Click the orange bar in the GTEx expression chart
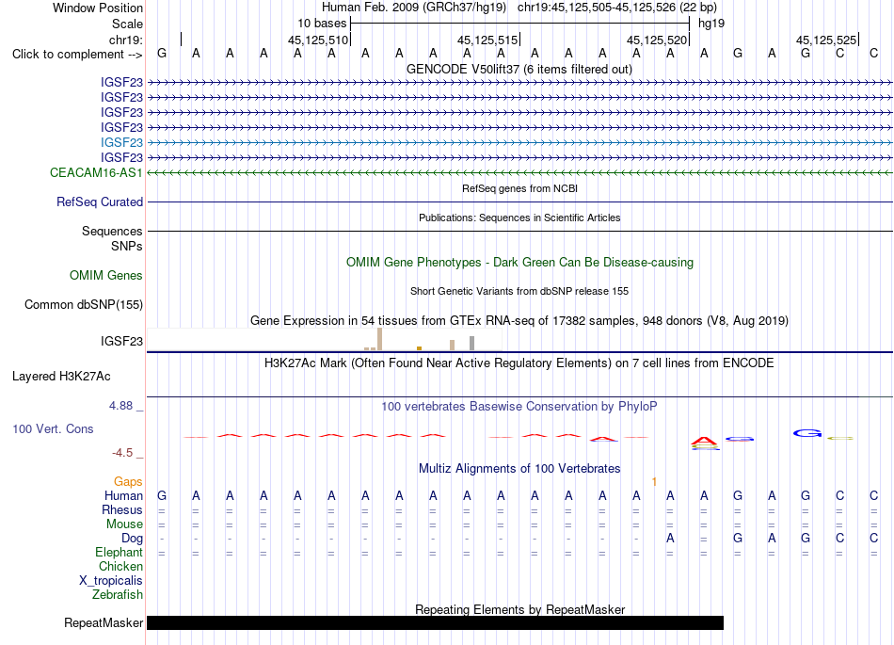This screenshot has width=894, height=645. [x=419, y=347]
